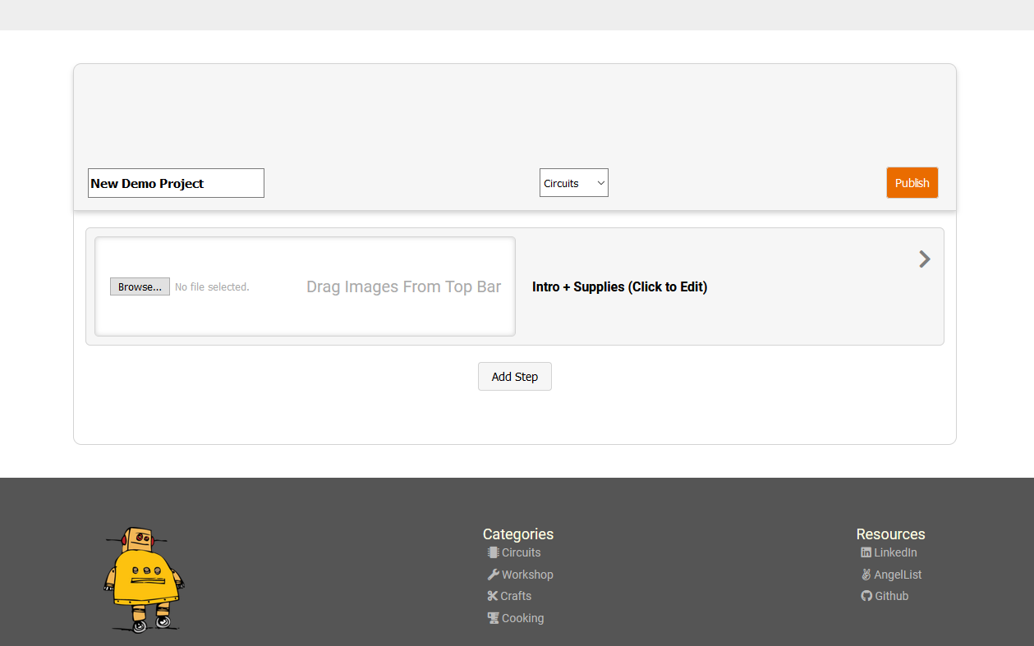Click Intro + Supplies (Click to Edit) text
Screen dimensions: 1034x646
pyautogui.click(x=620, y=286)
